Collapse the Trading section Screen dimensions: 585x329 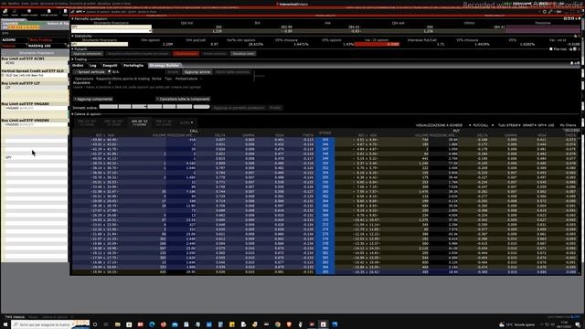[x=73, y=58]
